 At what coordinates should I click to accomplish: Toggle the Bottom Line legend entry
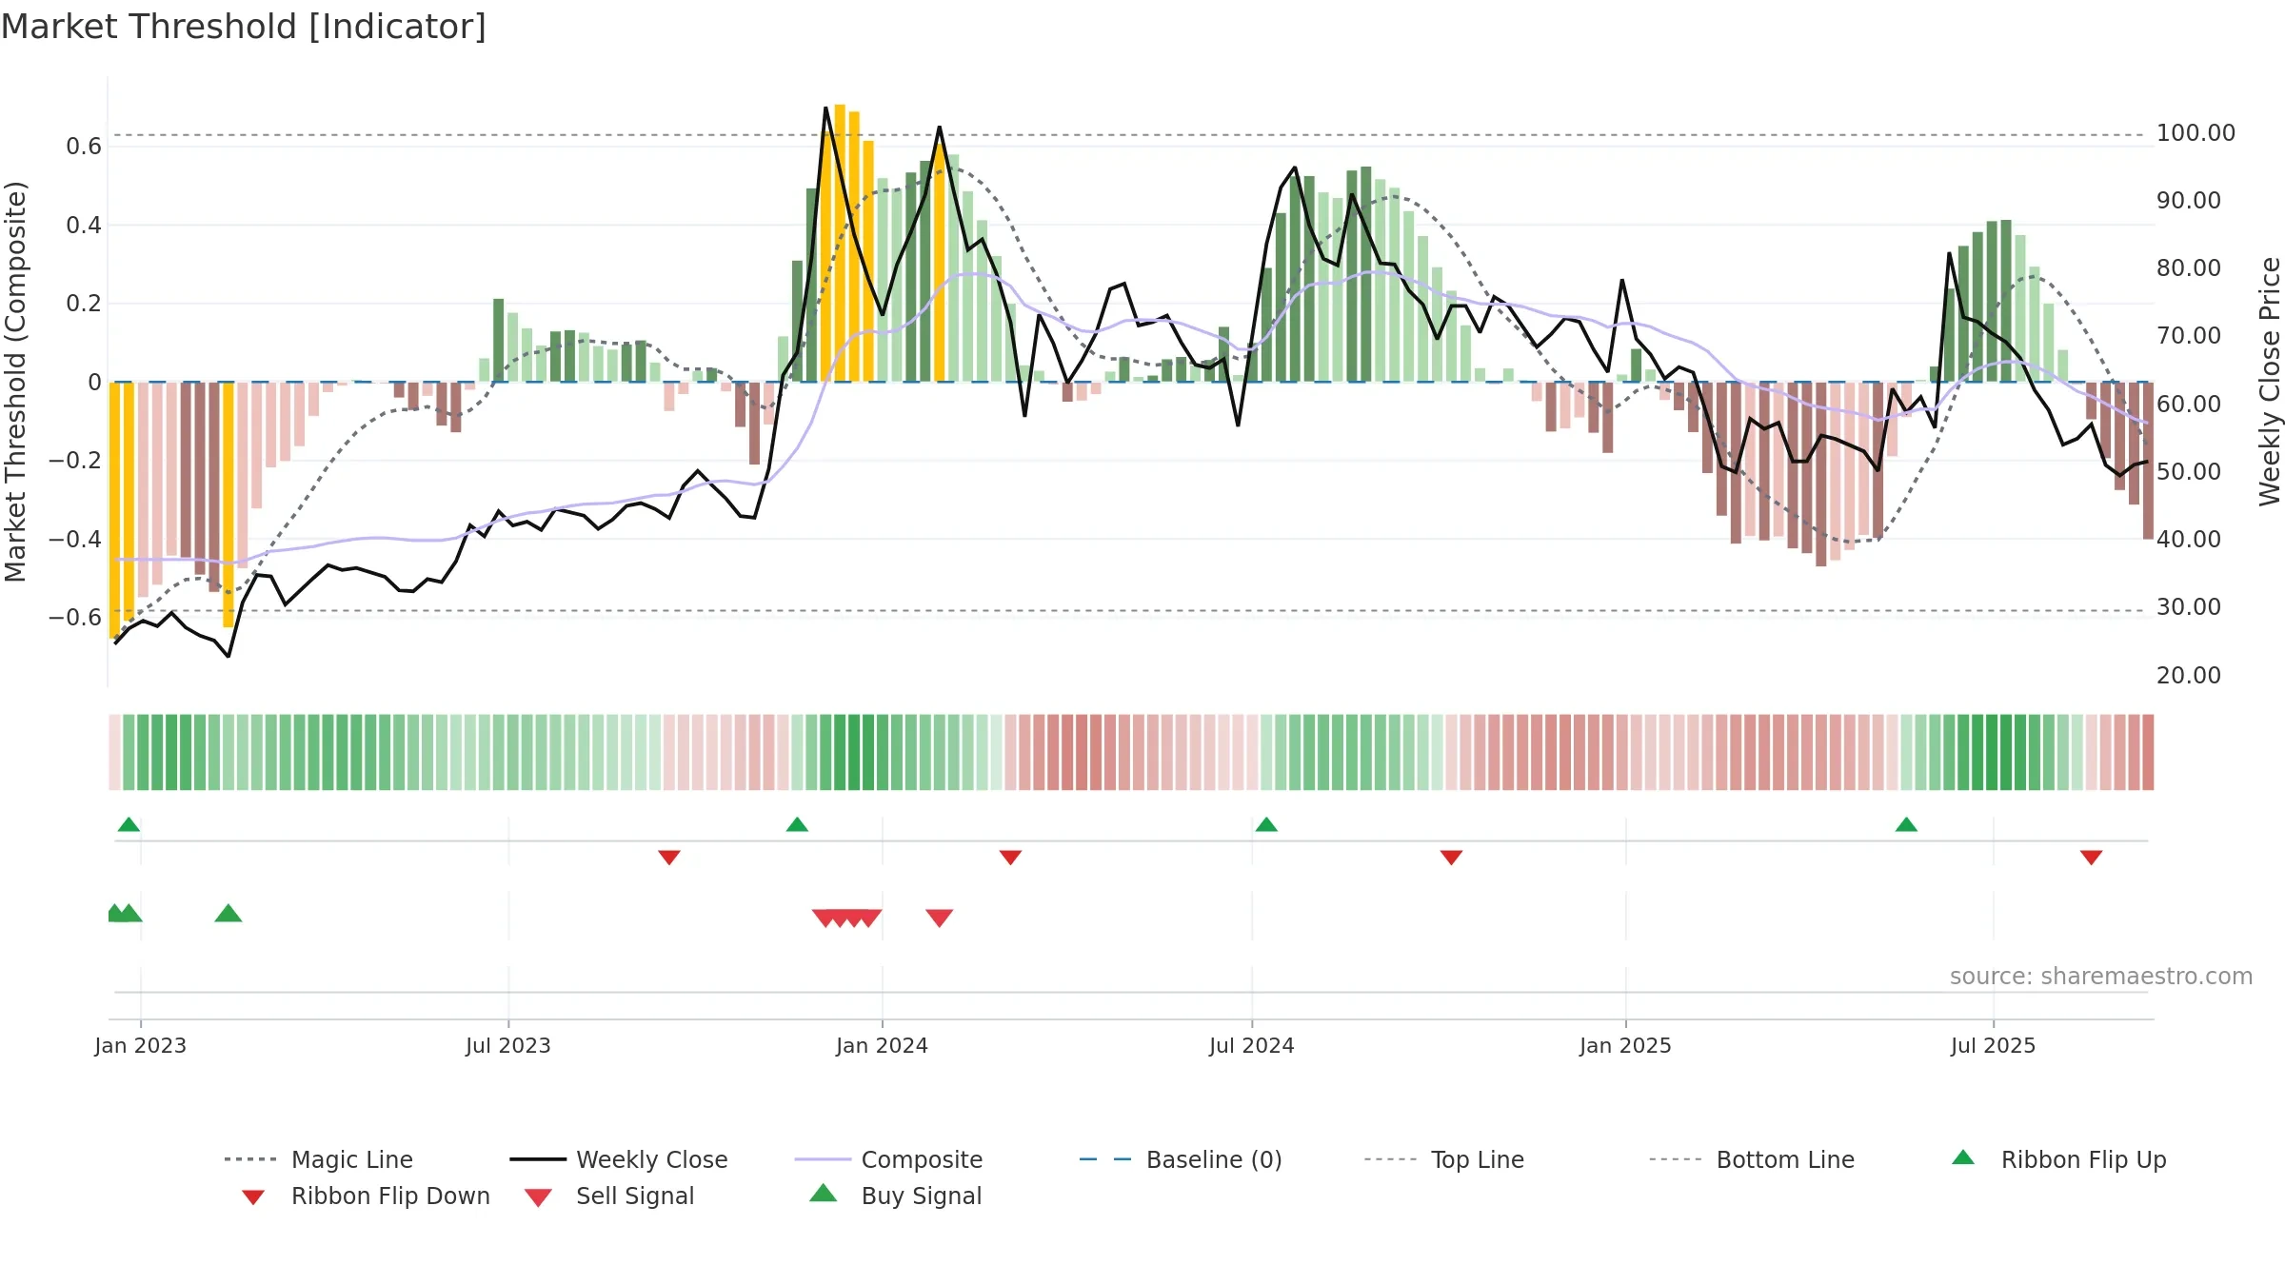1752,1159
